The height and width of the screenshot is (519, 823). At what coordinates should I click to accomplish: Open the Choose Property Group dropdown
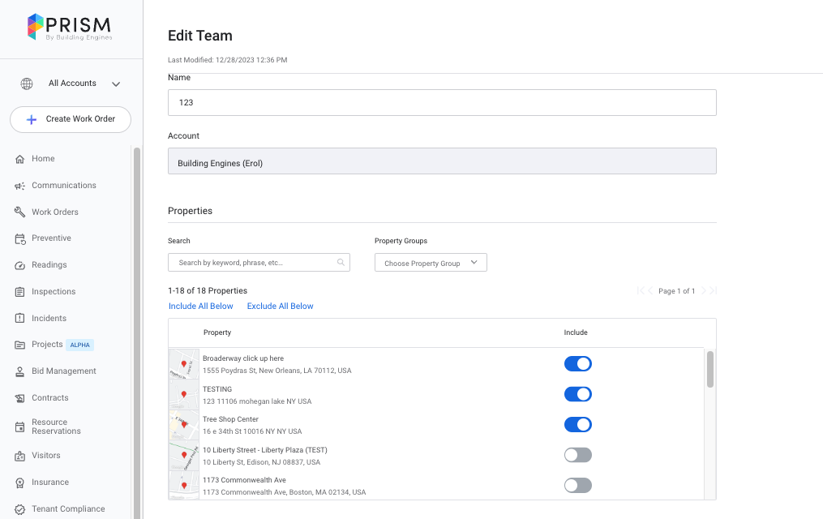coord(431,263)
